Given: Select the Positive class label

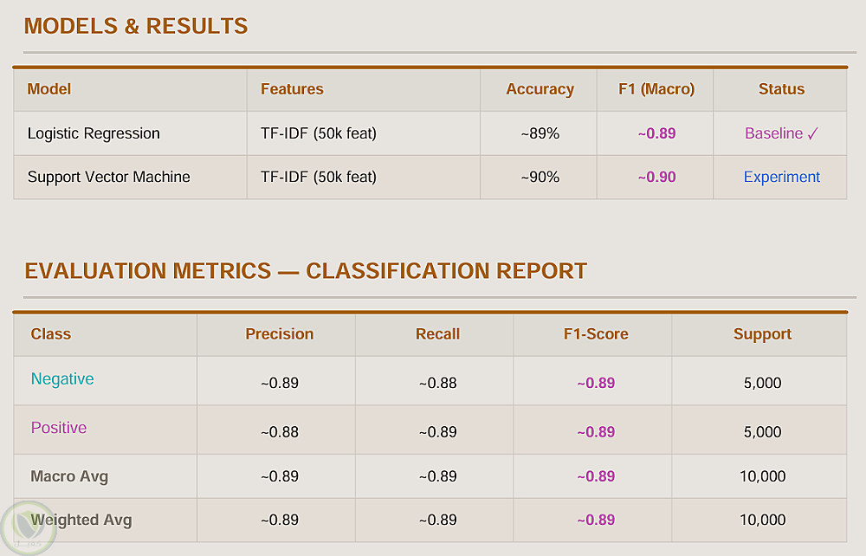Looking at the screenshot, I should pyautogui.click(x=59, y=428).
